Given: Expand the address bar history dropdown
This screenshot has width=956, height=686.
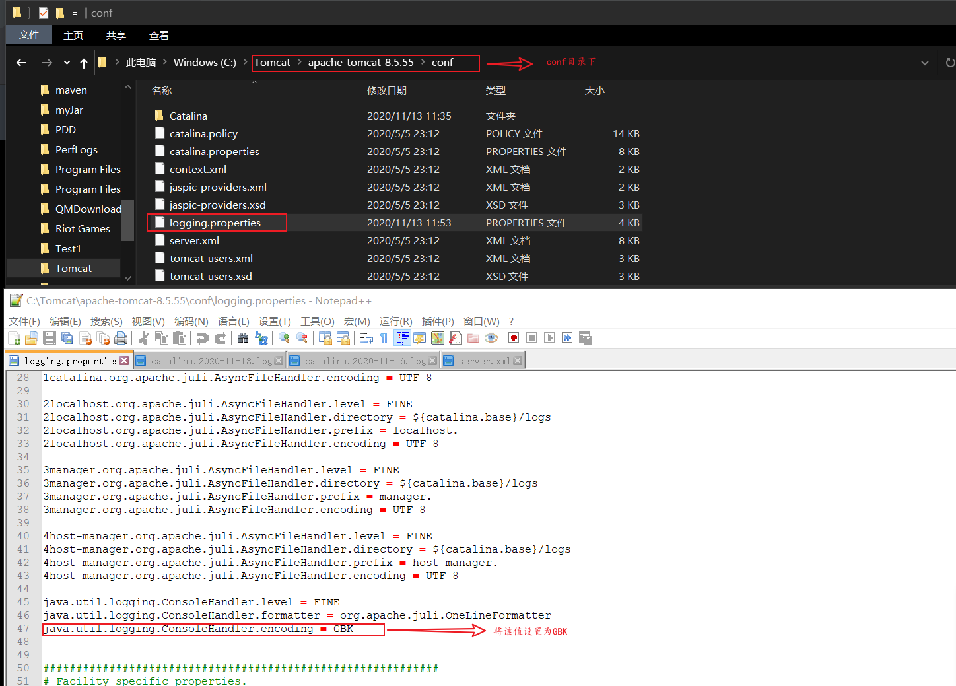Looking at the screenshot, I should pos(924,63).
